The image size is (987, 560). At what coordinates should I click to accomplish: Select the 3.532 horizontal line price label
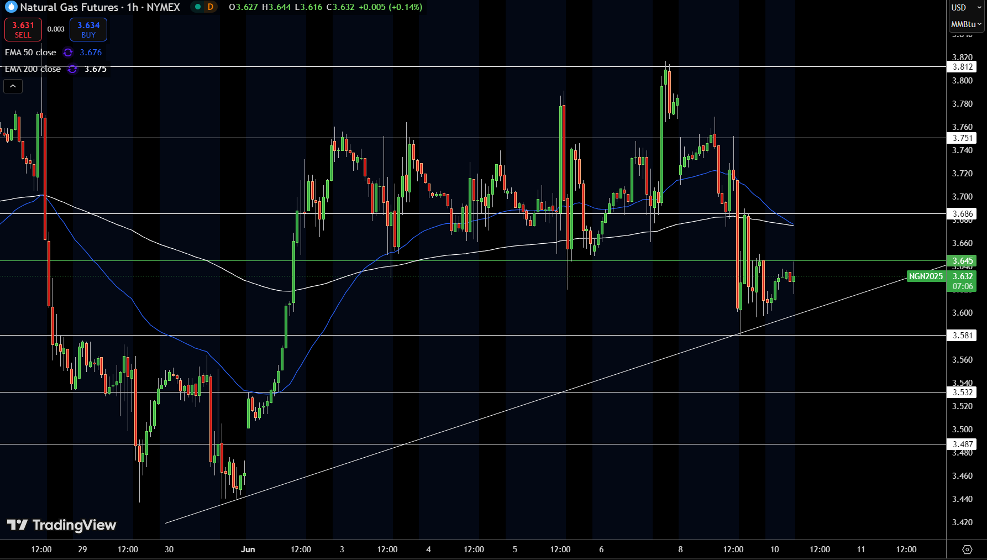tap(962, 392)
